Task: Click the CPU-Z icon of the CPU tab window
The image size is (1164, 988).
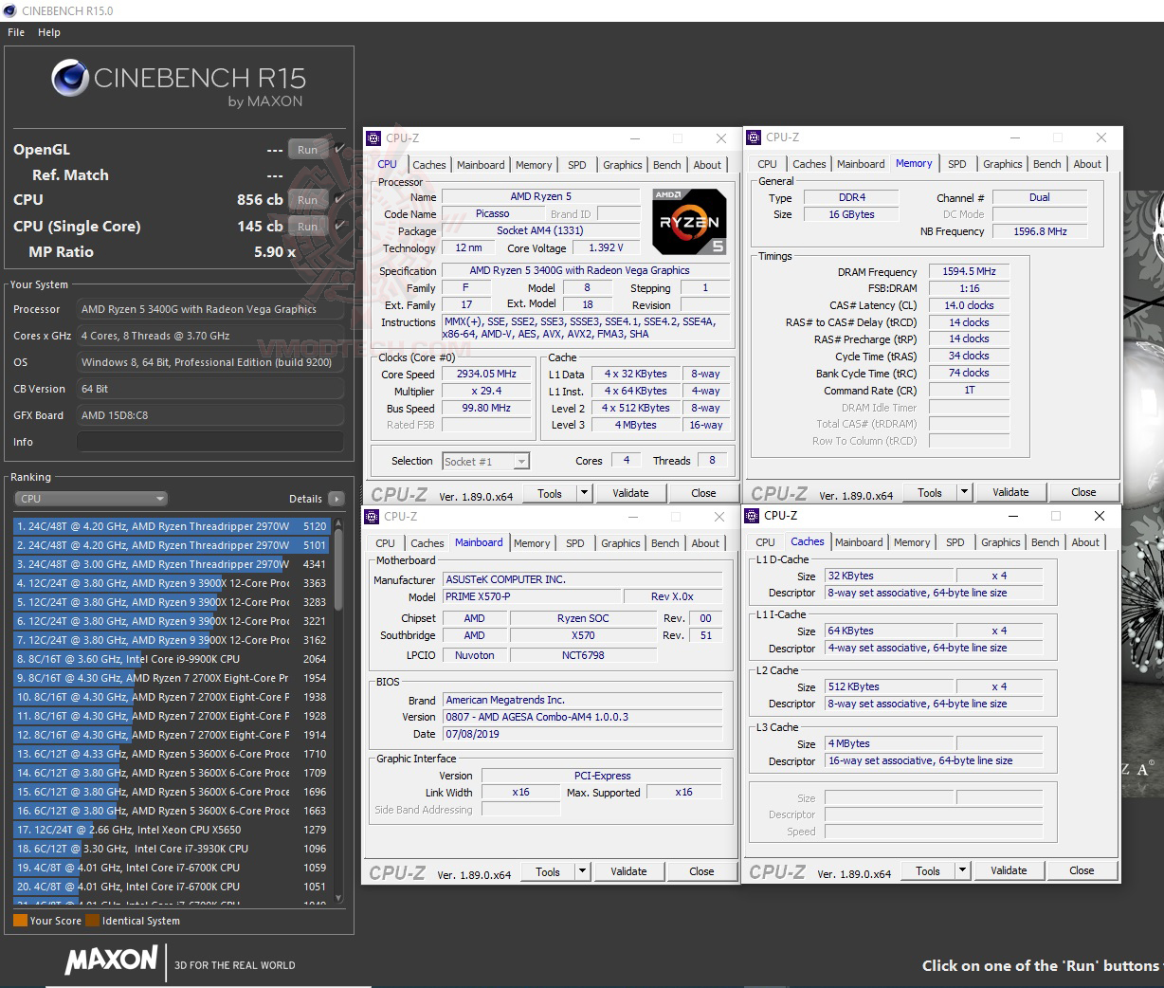Action: click(x=373, y=138)
